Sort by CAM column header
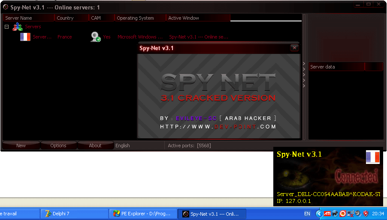The width and height of the screenshot is (387, 220). pyautogui.click(x=101, y=18)
